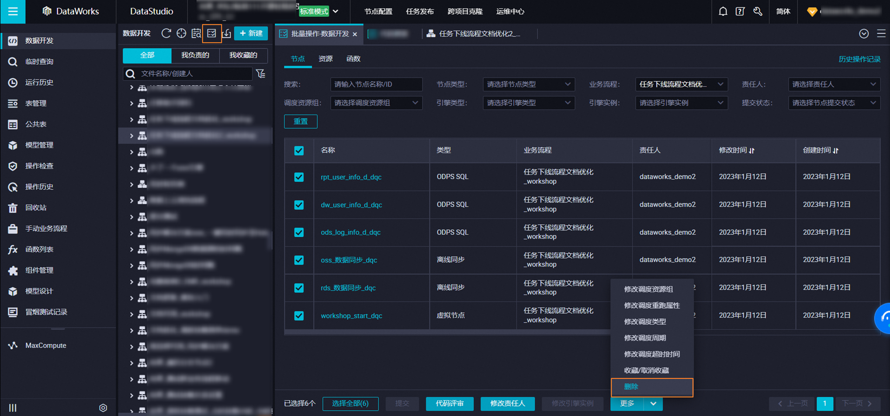The height and width of the screenshot is (416, 890).
Task: Choose 删除 from the more menu
Action: [652, 387]
